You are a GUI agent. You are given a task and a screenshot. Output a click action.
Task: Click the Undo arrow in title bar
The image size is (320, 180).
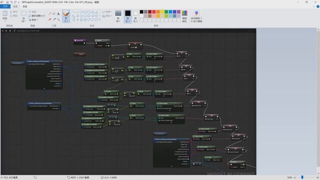(11, 2)
